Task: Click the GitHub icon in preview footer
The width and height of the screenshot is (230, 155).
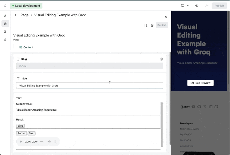Action: click(199, 107)
